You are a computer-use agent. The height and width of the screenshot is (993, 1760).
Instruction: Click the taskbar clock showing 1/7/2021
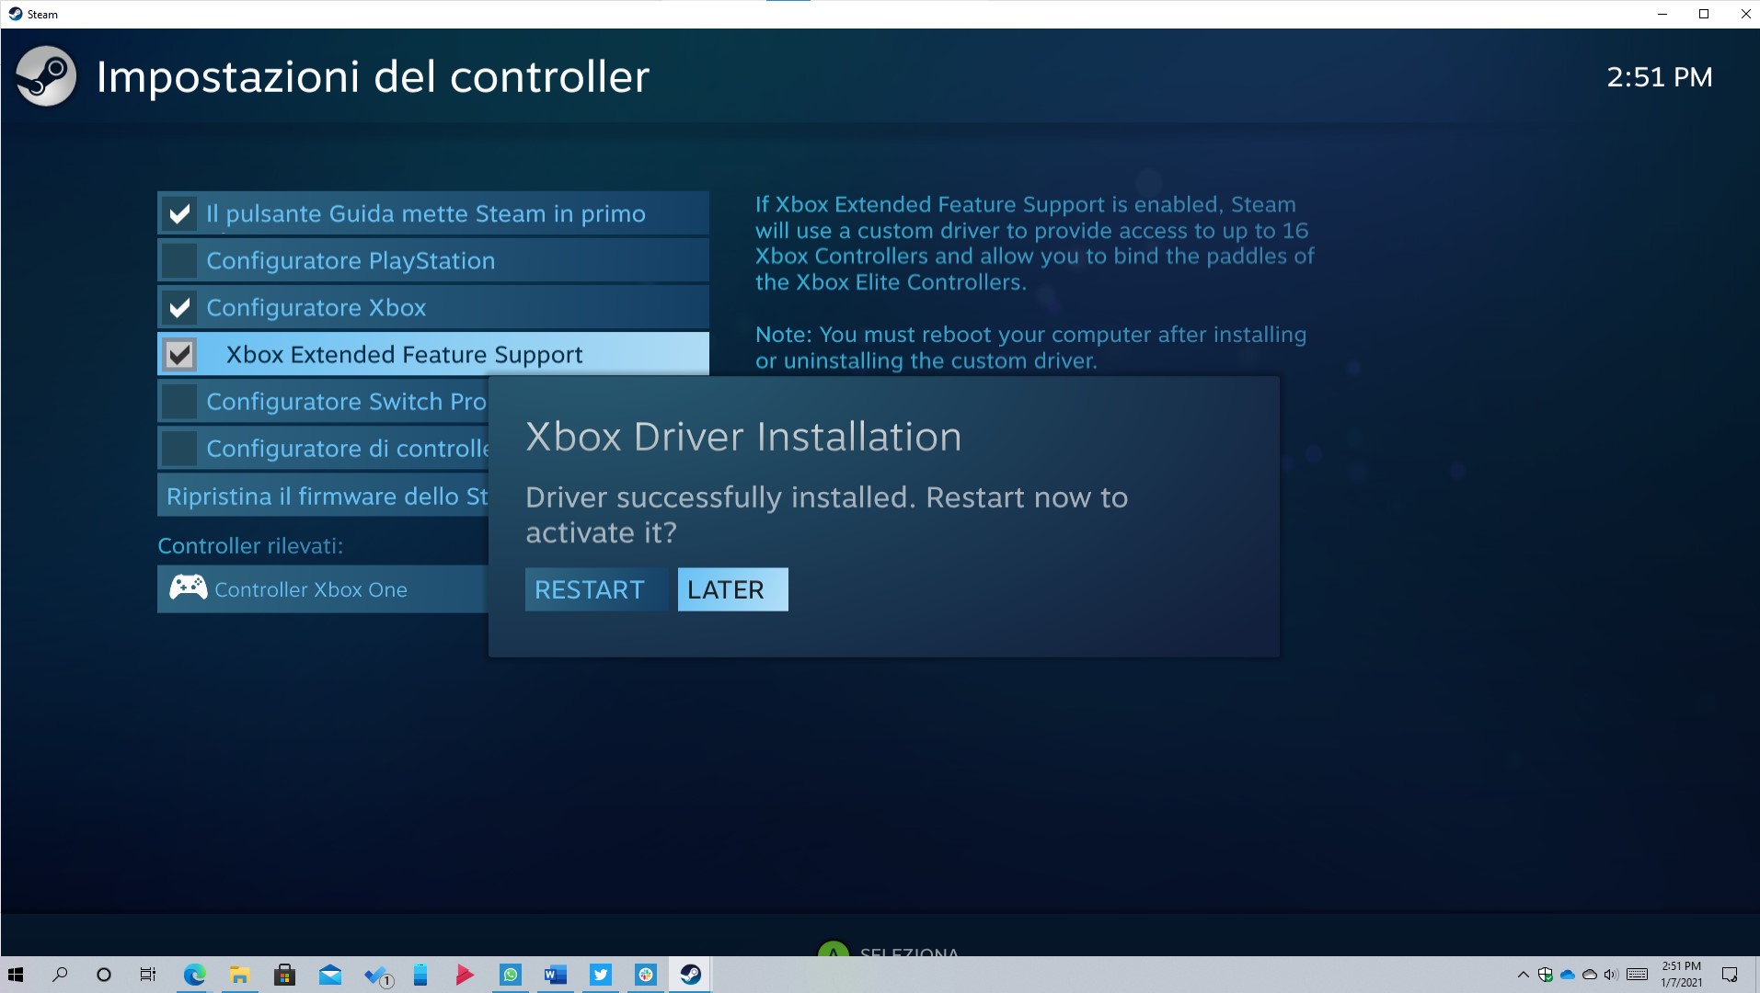point(1681,975)
